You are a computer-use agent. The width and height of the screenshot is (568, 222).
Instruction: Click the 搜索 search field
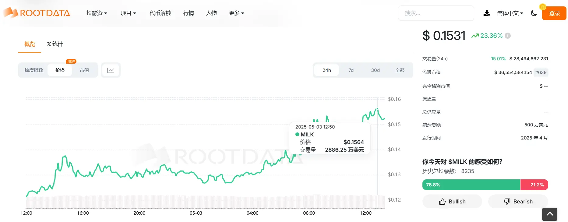point(436,13)
